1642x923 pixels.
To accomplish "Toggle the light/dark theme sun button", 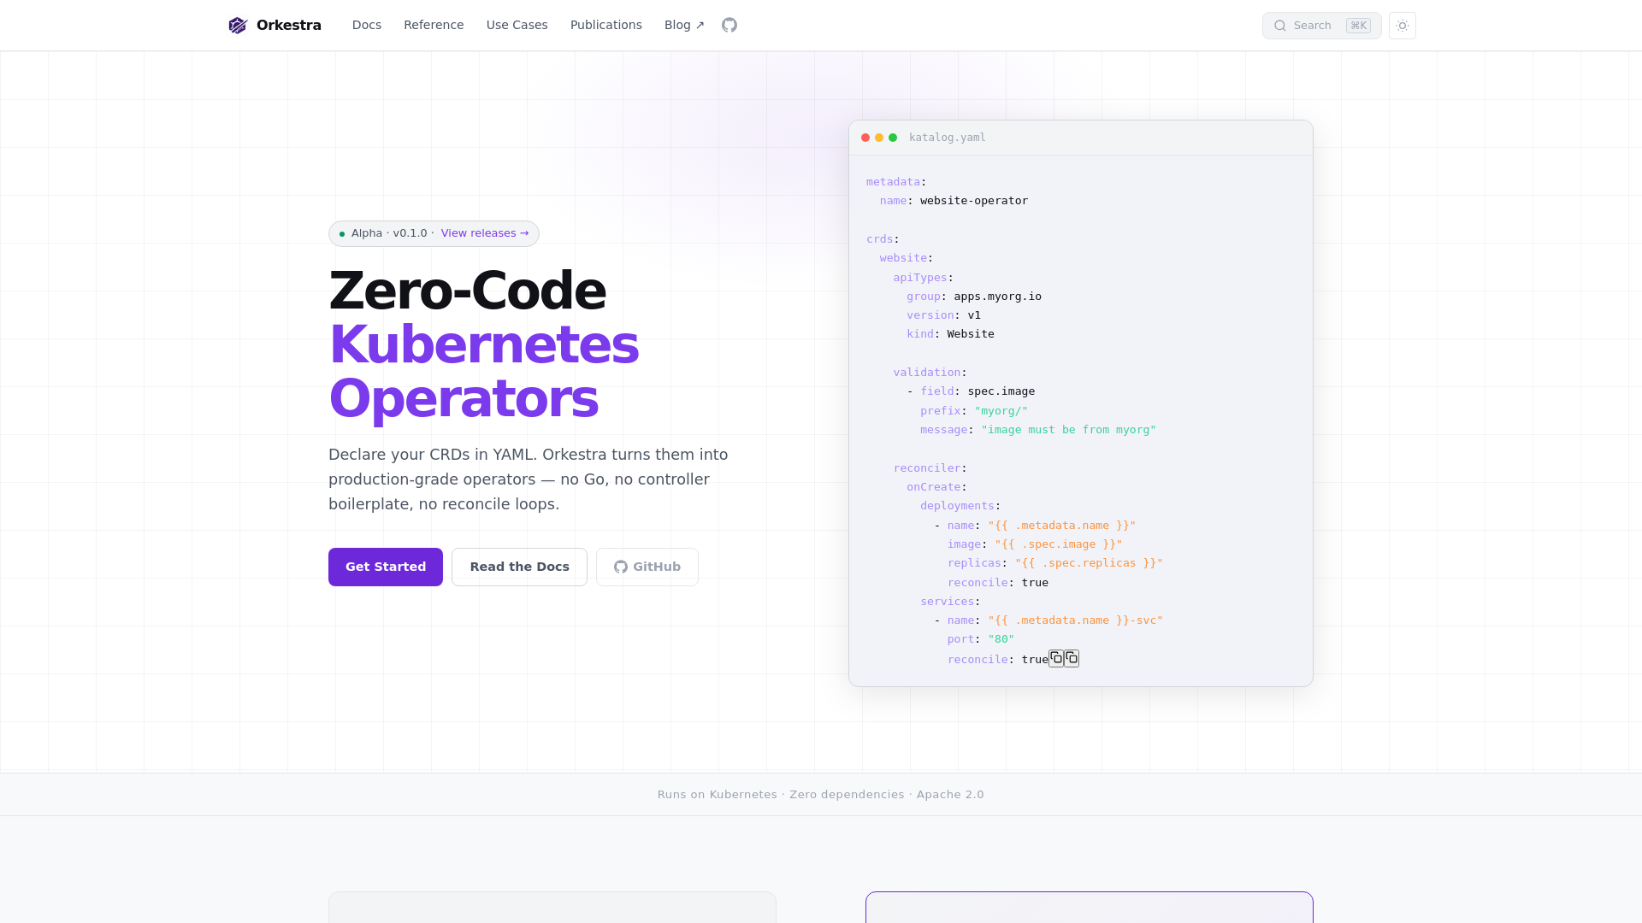I will click(x=1403, y=26).
